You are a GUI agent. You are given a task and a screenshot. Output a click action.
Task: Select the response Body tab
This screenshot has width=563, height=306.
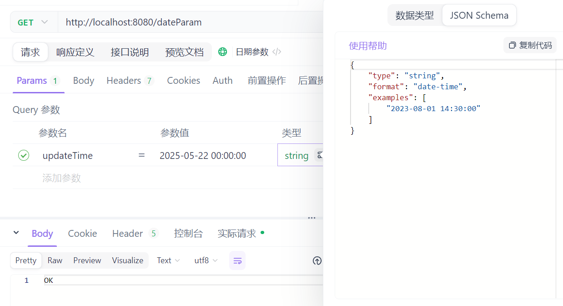pos(42,234)
